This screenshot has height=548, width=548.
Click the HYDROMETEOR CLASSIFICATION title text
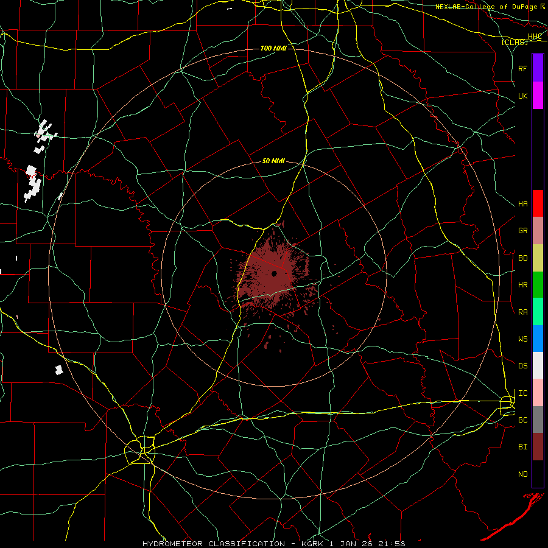(214, 544)
